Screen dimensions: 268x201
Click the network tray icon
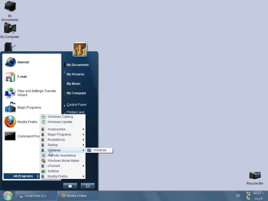click(248, 194)
